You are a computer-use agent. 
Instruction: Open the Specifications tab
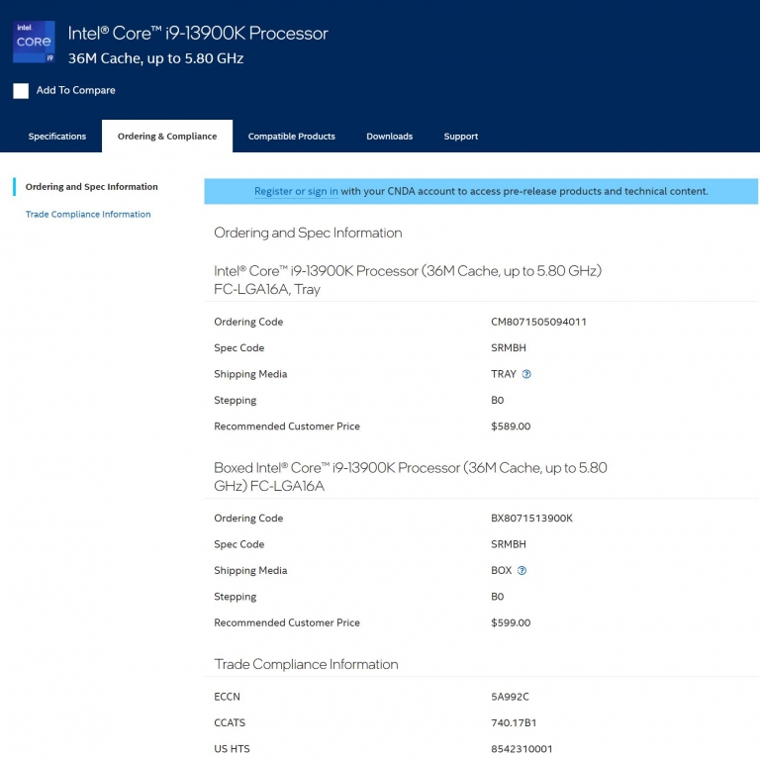coord(57,137)
